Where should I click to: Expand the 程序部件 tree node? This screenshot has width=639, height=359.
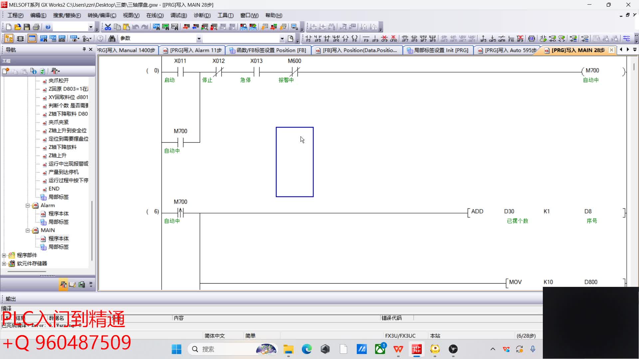[x=4, y=255]
